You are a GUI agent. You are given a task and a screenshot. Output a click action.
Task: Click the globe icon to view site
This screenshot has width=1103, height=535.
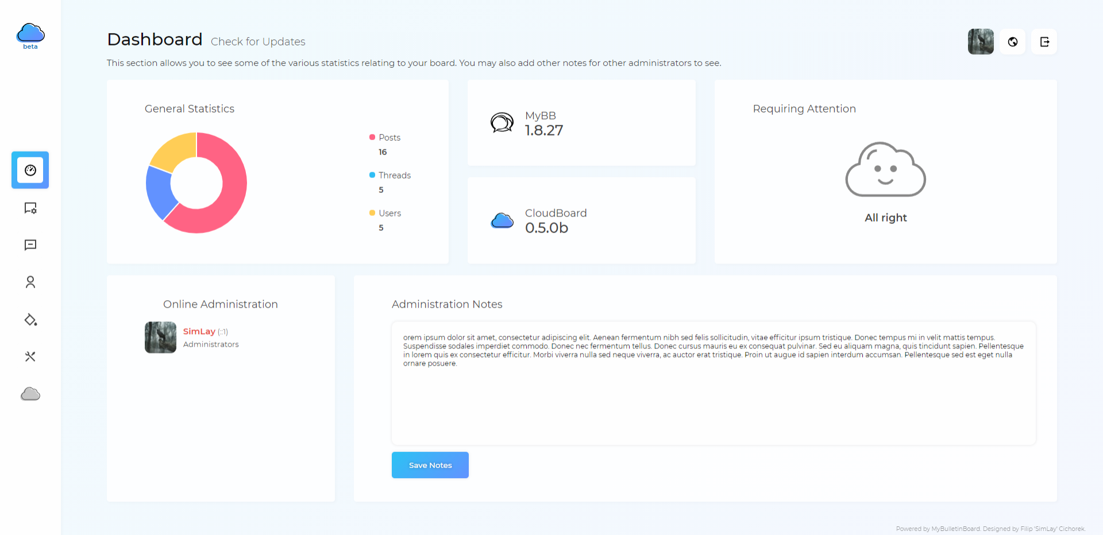click(x=1013, y=42)
